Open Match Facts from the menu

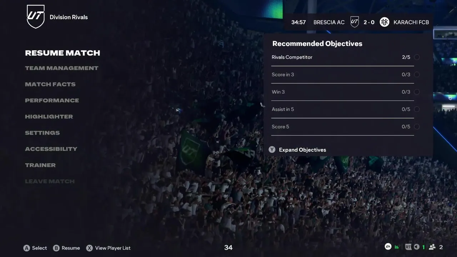point(50,84)
